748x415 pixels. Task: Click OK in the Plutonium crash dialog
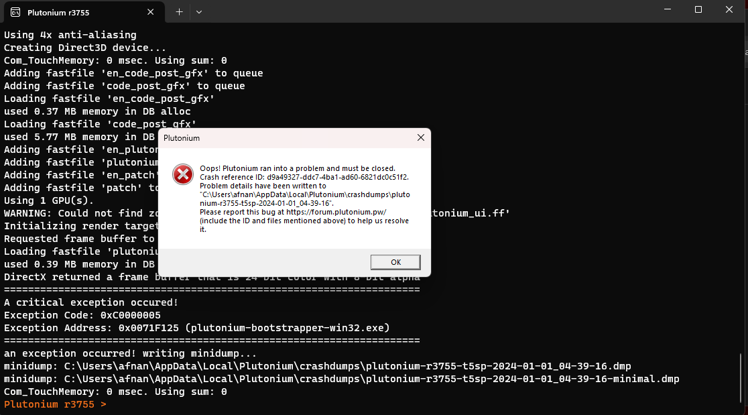tap(395, 262)
